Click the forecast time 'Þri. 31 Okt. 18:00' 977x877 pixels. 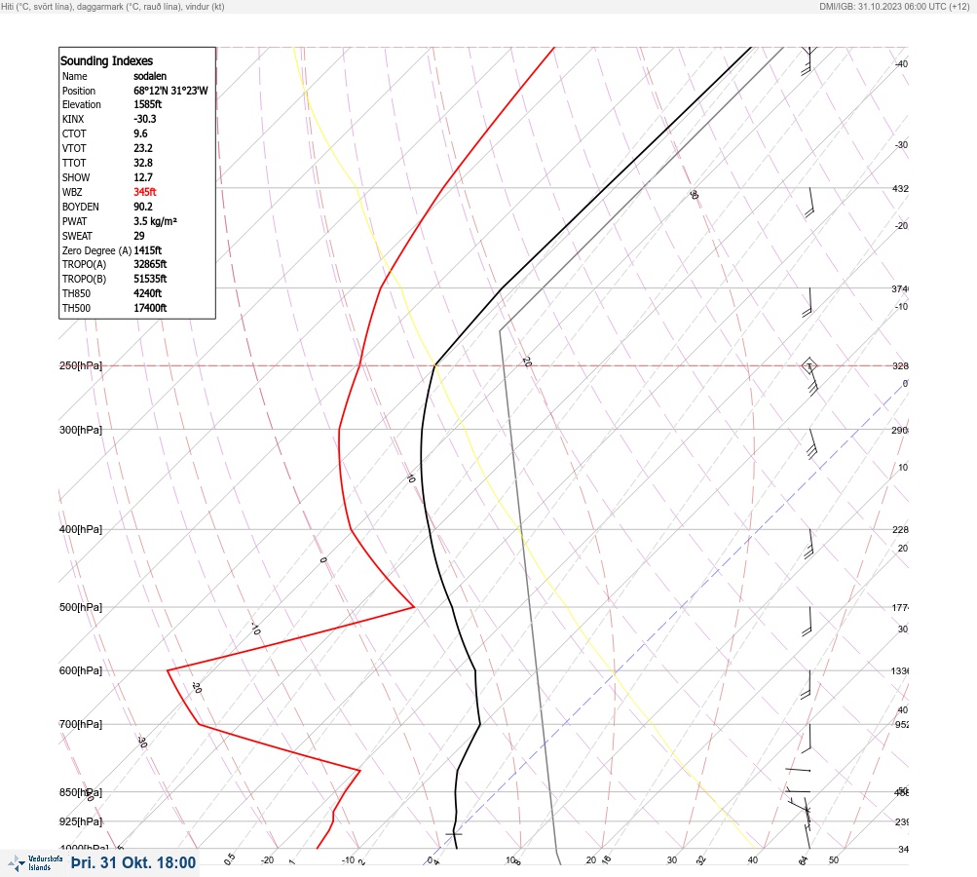(x=133, y=862)
